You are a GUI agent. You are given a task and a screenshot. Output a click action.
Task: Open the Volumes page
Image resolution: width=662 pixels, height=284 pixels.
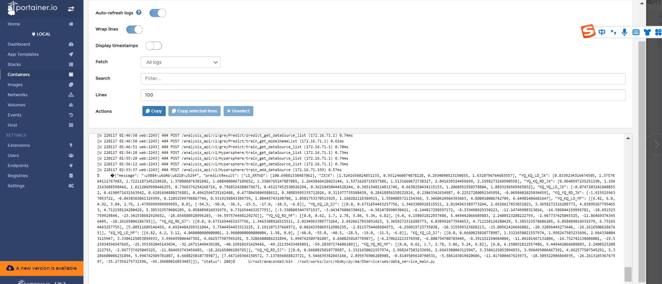pyautogui.click(x=17, y=105)
